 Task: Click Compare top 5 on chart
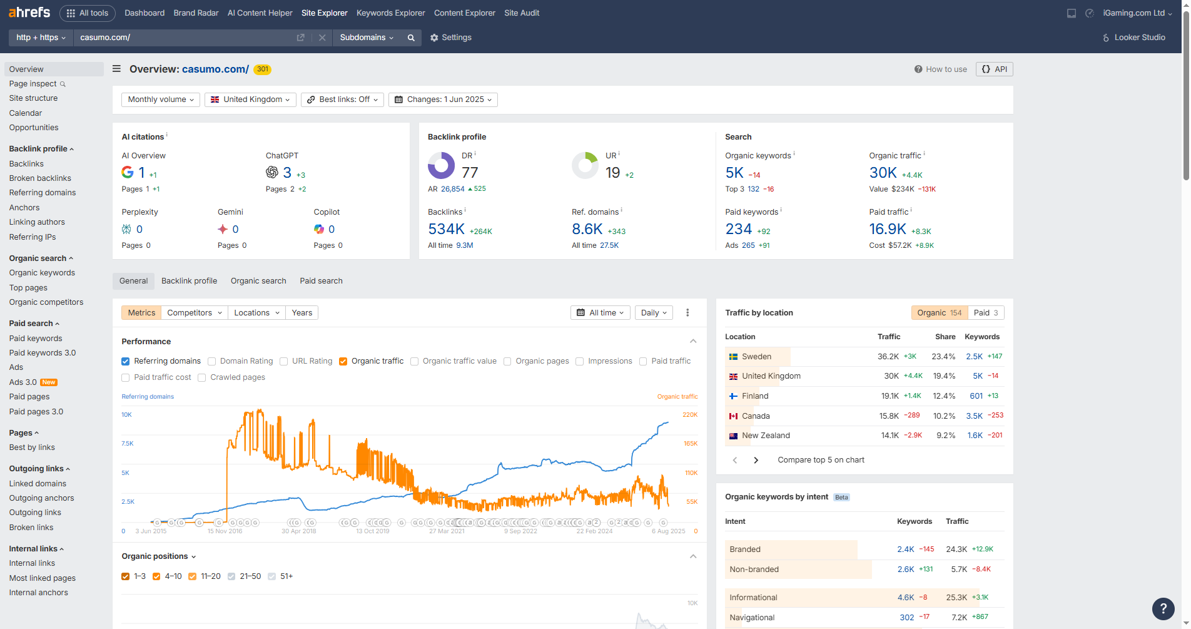click(821, 460)
